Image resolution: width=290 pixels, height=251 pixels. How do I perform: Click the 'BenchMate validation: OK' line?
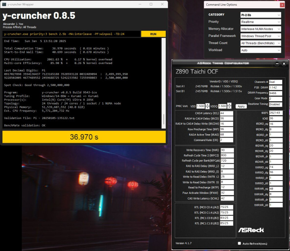[x=25, y=125]
